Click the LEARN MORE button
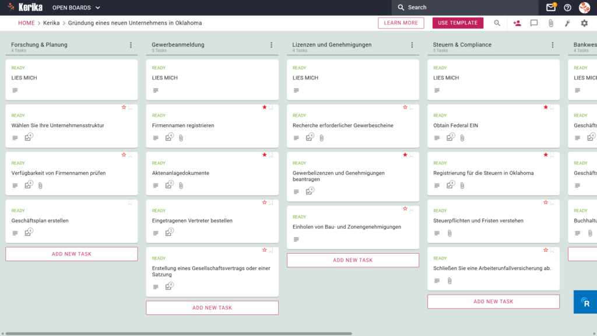The image size is (597, 336). click(x=401, y=23)
